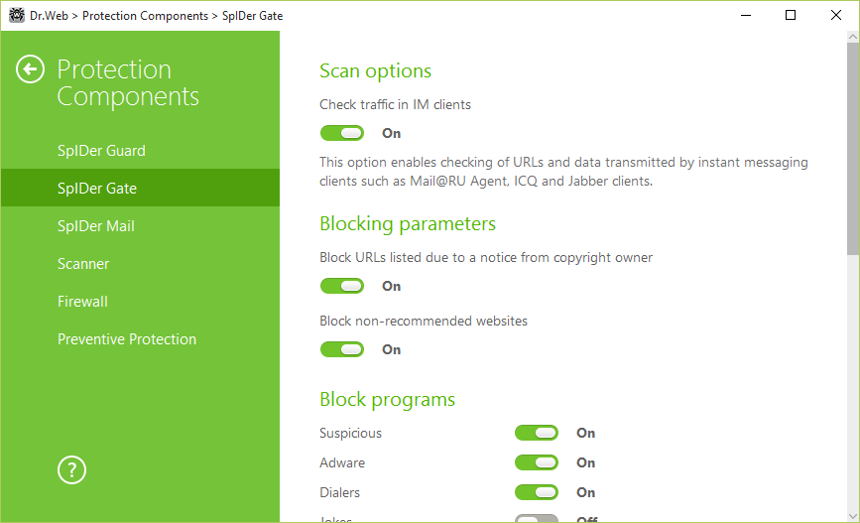
Task: Open the help question mark icon
Action: [x=72, y=470]
